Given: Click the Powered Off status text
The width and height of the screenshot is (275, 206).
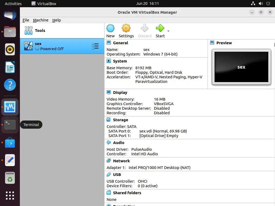Looking at the screenshot, I should pyautogui.click(x=52, y=49).
